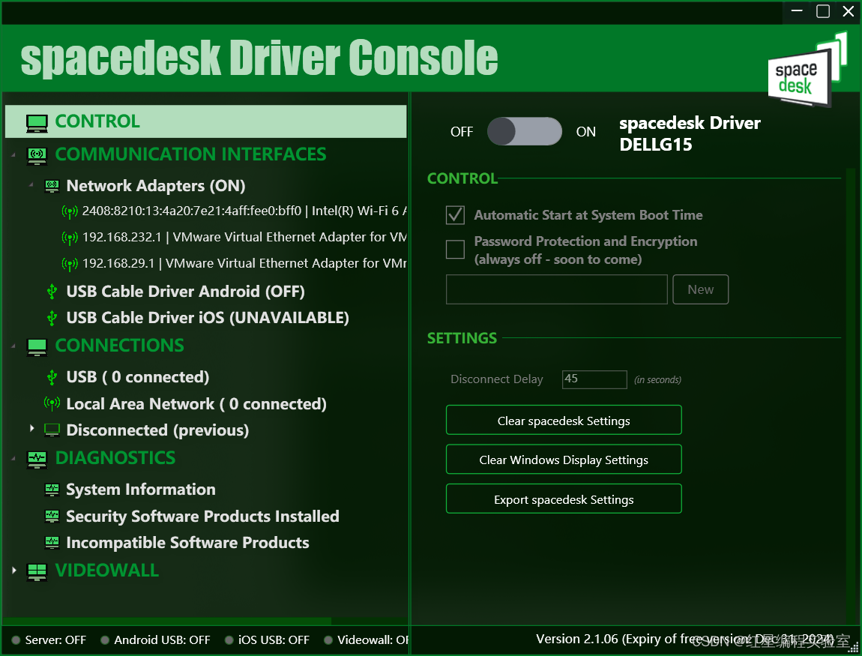Switch the spacedesk Driver toggle ON
The image size is (862, 656).
click(x=525, y=131)
